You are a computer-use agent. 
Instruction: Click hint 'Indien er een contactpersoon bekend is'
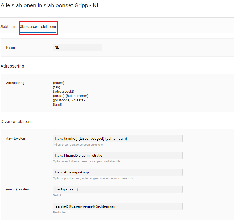(78, 145)
